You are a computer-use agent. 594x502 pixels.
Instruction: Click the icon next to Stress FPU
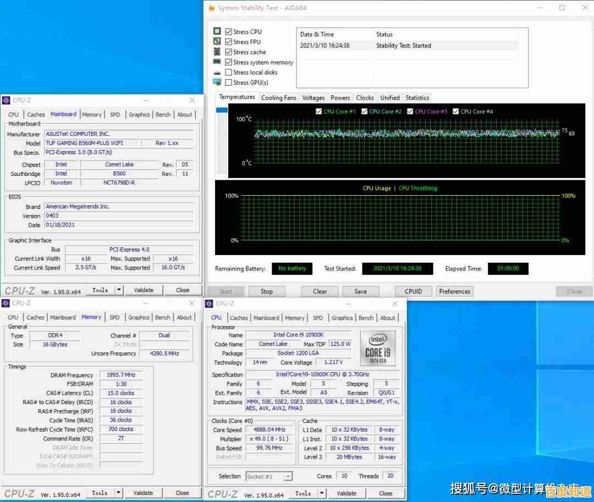(217, 42)
